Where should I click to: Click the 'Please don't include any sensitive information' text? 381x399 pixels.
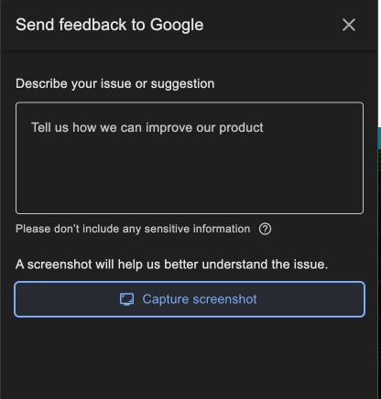tap(133, 229)
